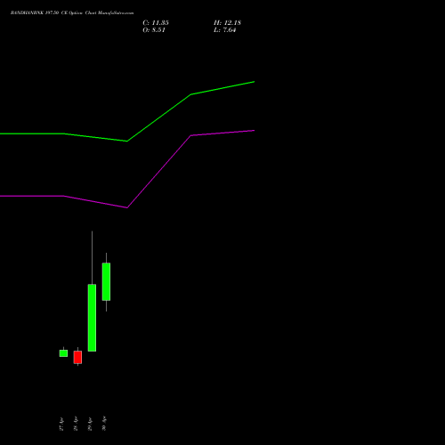Click the close value C: 11.35
445x445 pixels.
[x=156, y=23]
